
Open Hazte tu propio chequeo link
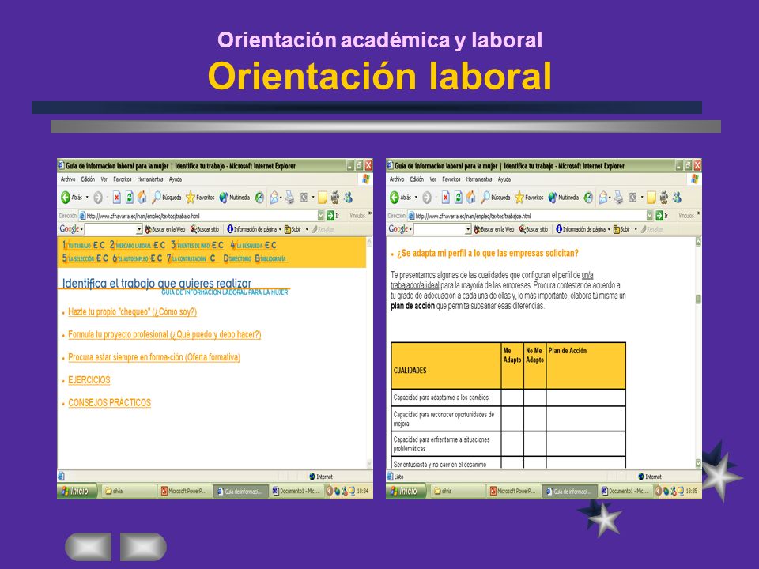tap(132, 312)
